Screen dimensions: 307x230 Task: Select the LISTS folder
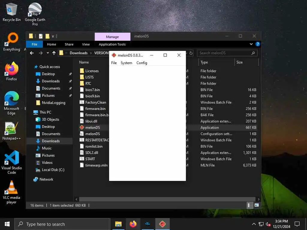pyautogui.click(x=89, y=77)
